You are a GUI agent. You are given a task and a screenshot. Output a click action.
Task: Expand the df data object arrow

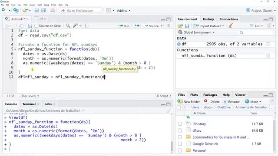click(179, 44)
